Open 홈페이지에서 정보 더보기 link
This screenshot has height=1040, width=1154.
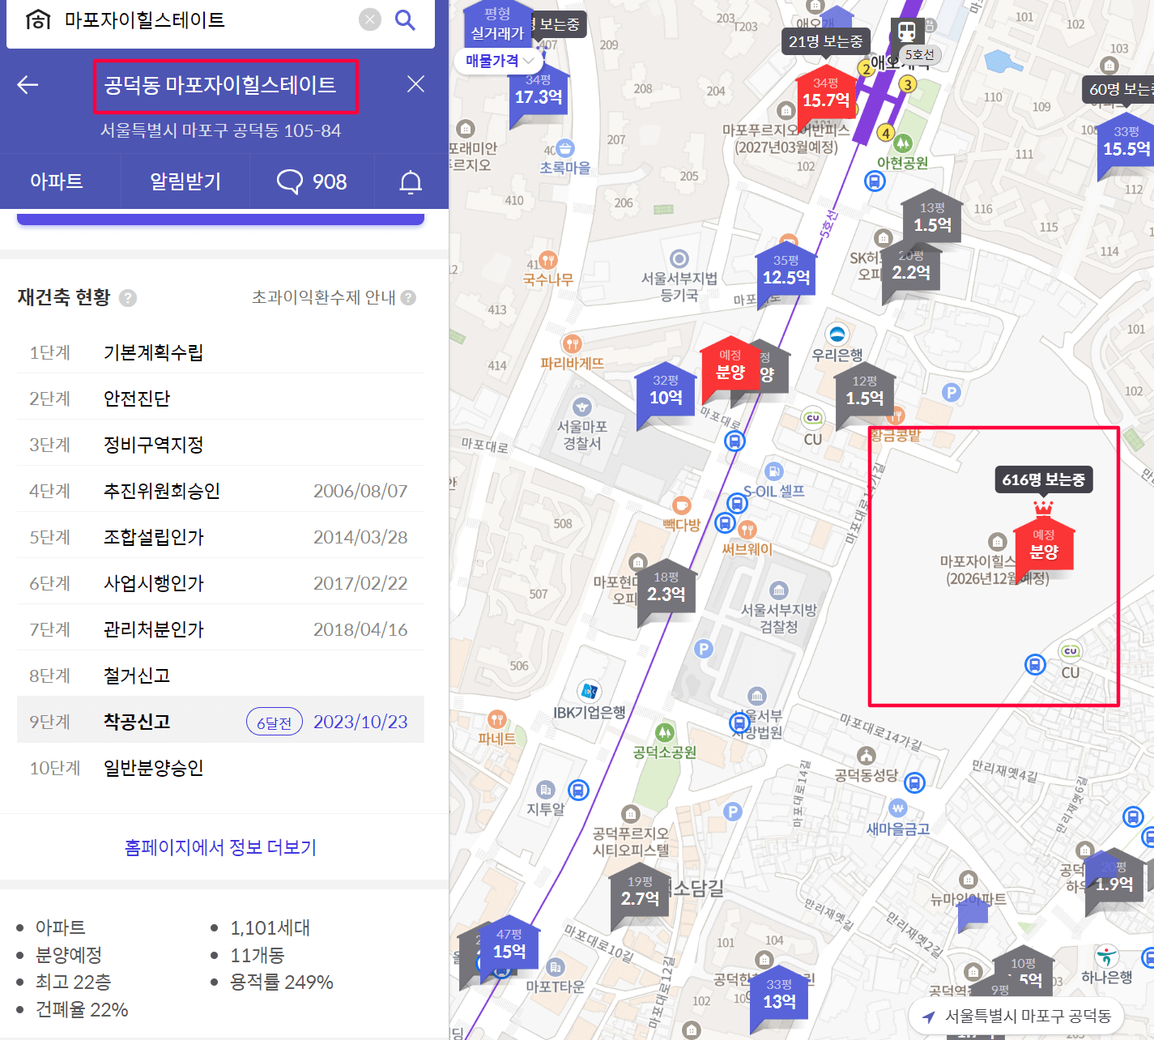click(x=220, y=847)
